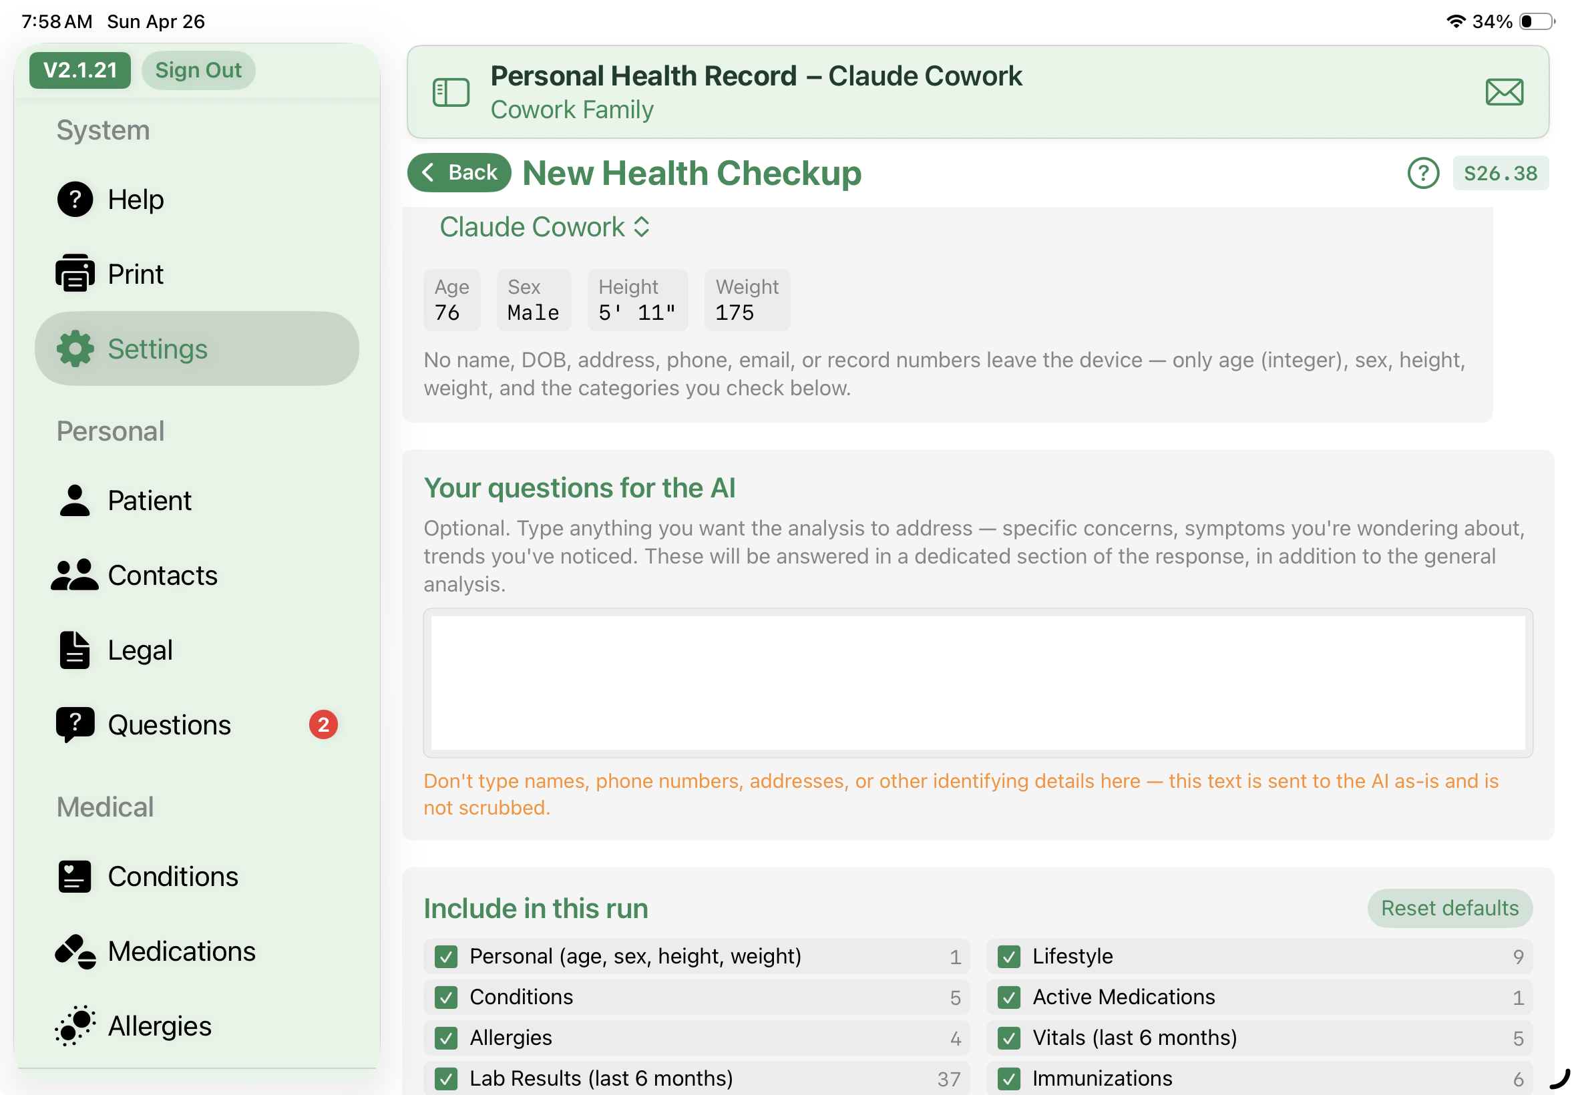Click the Medical section header

(x=105, y=807)
